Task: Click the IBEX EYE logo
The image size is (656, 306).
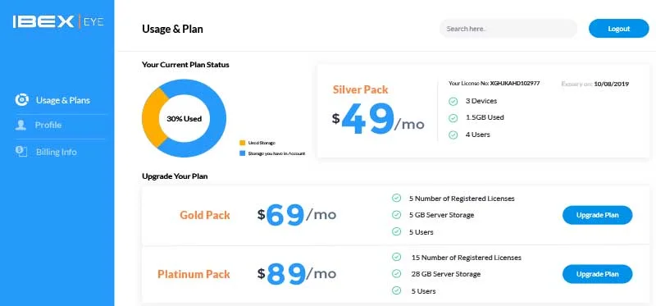Action: click(57, 22)
